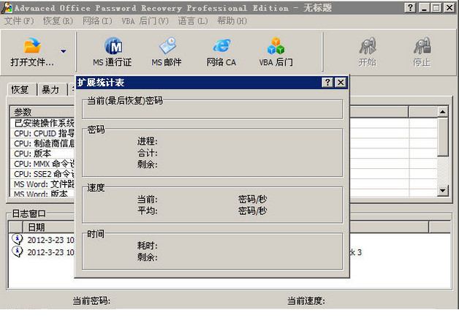Select the MS Word: 文件 row
The height and width of the screenshot is (321, 459).
(42, 184)
